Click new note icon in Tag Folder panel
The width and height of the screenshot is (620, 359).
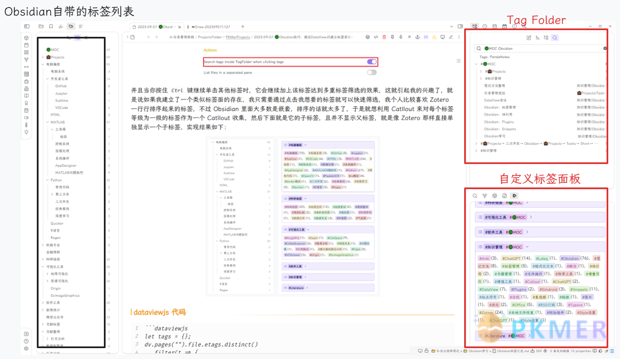tap(529, 38)
